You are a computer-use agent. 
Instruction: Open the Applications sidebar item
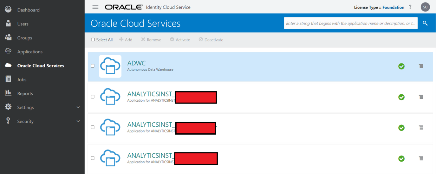tap(29, 52)
